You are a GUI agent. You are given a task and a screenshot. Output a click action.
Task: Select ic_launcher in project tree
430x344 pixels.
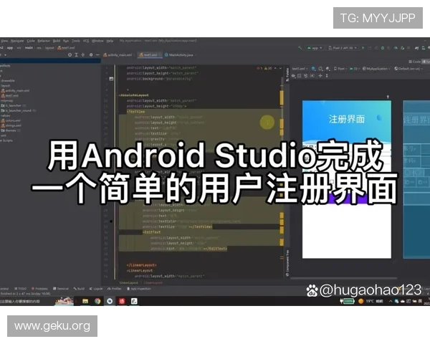pyautogui.click(x=13, y=105)
